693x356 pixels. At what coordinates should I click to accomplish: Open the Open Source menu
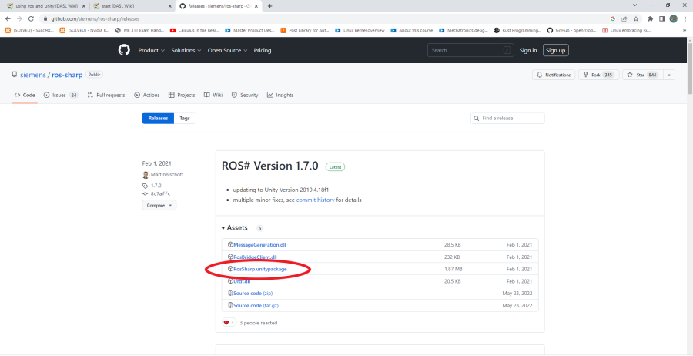[228, 50]
